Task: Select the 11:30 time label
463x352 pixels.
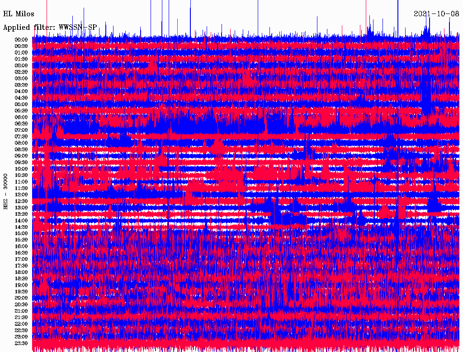Action: point(21,188)
